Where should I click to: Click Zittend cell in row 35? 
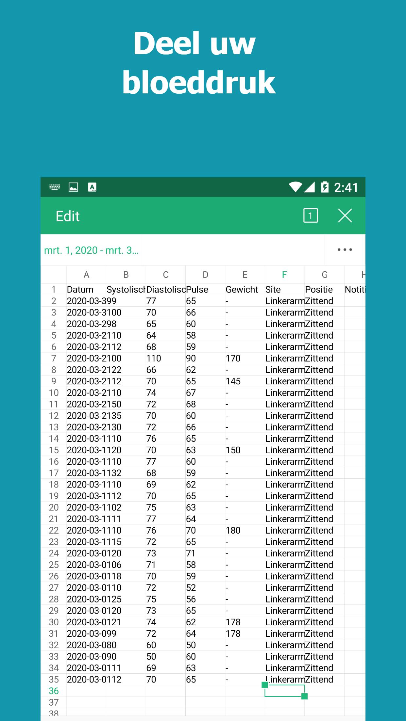(x=324, y=680)
